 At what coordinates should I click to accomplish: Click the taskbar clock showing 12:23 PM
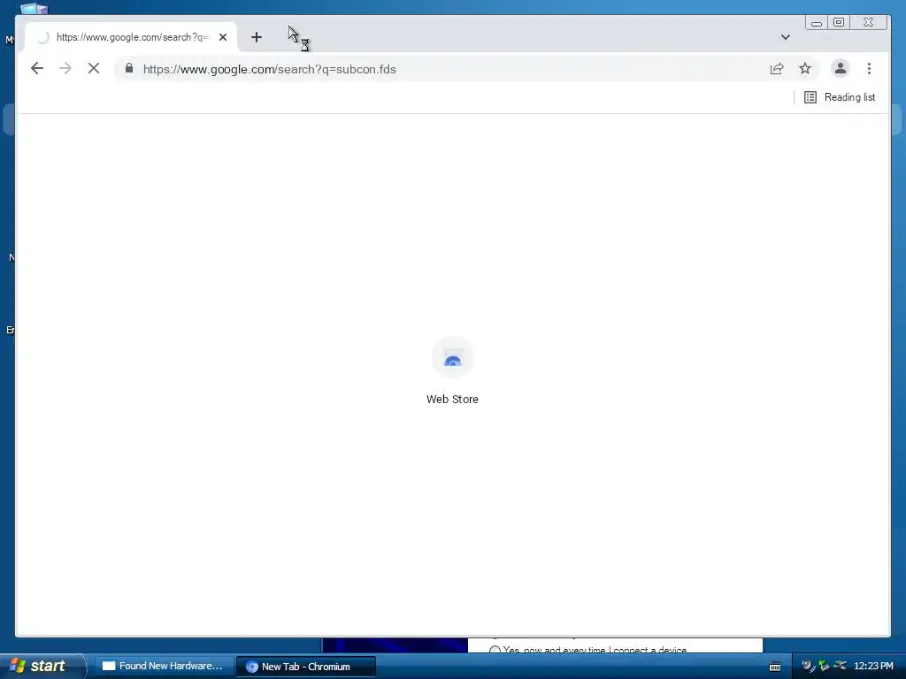(x=873, y=667)
